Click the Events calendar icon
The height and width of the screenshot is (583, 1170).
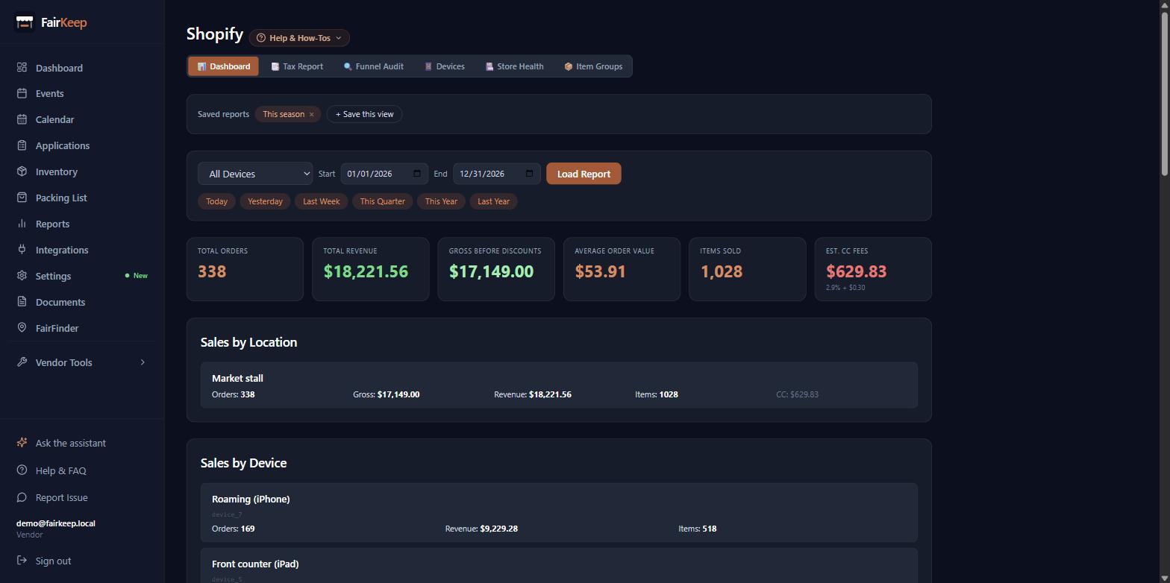[x=22, y=93]
